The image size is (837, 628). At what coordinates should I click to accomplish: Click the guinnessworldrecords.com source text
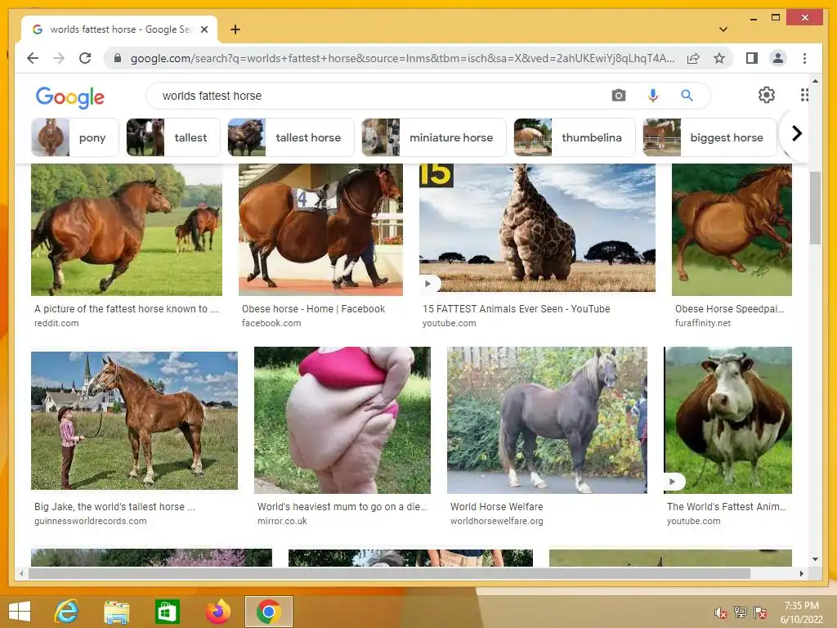(90, 521)
